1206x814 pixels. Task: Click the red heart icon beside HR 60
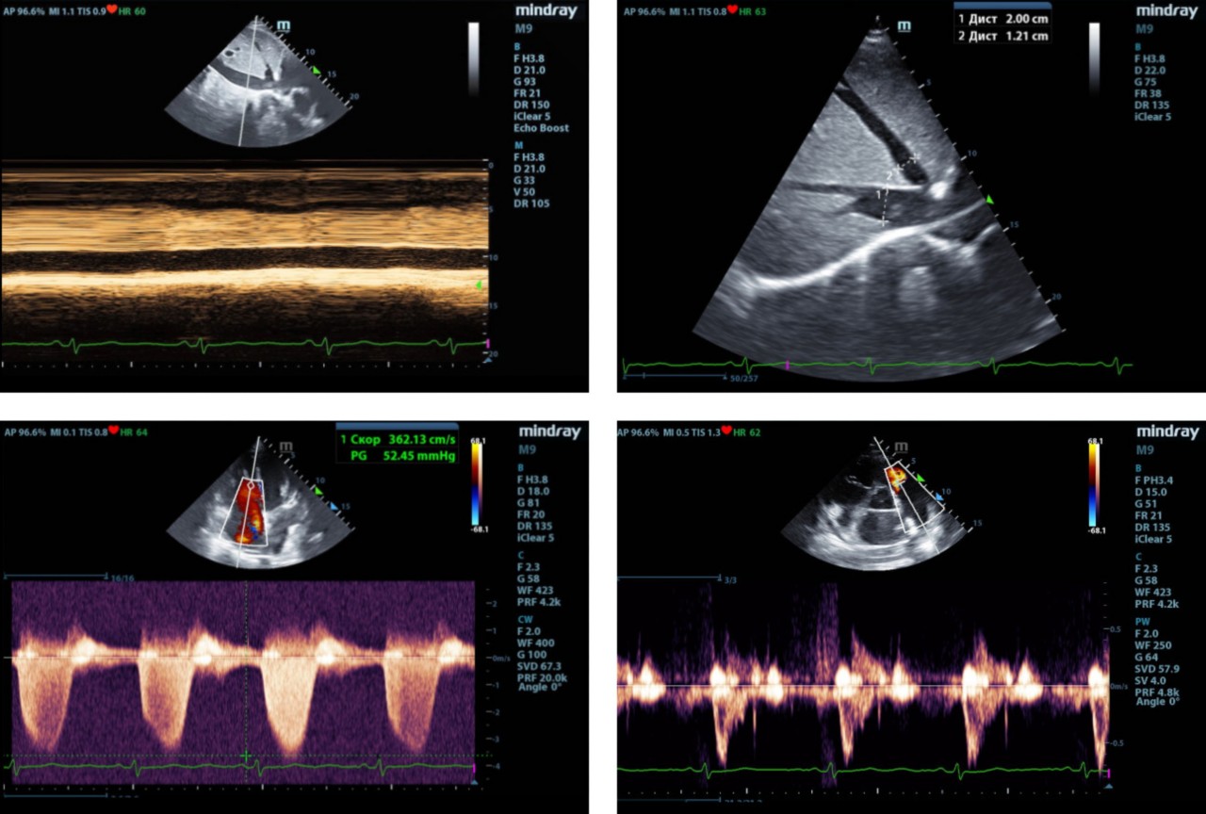click(112, 9)
